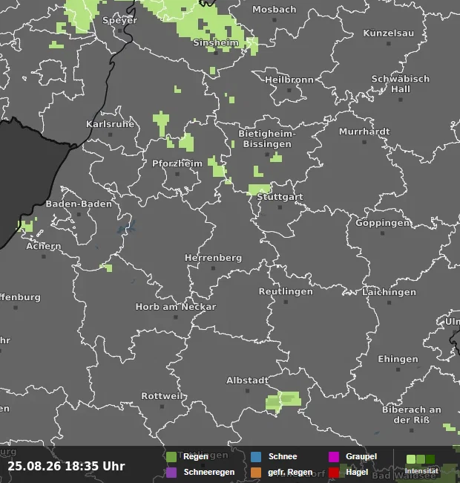The height and width of the screenshot is (483, 460).
Task: Select the Pforzheim label on map
Action: click(177, 163)
